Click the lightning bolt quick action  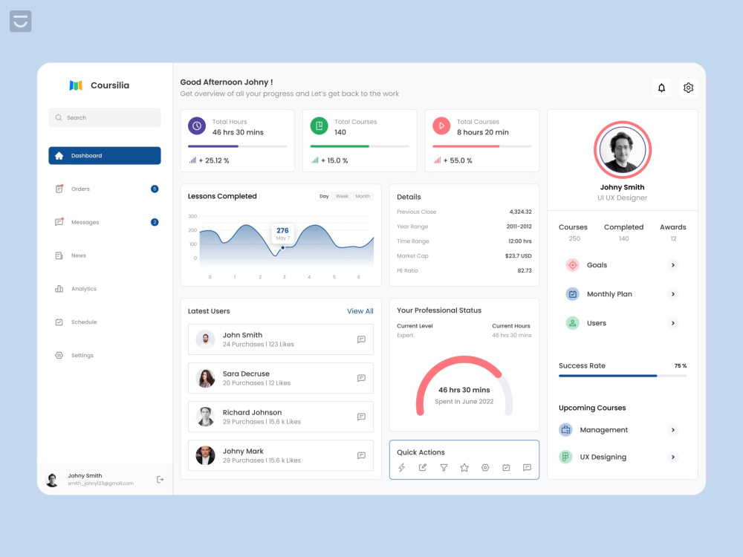402,467
